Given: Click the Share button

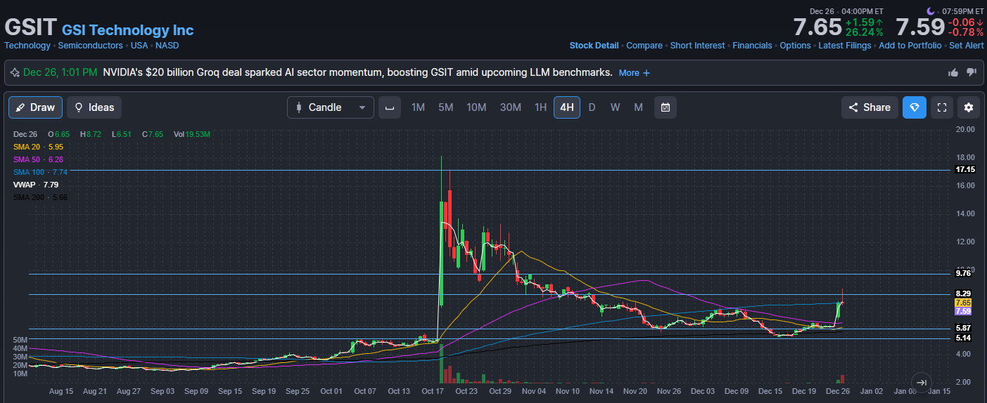Looking at the screenshot, I should click(870, 107).
